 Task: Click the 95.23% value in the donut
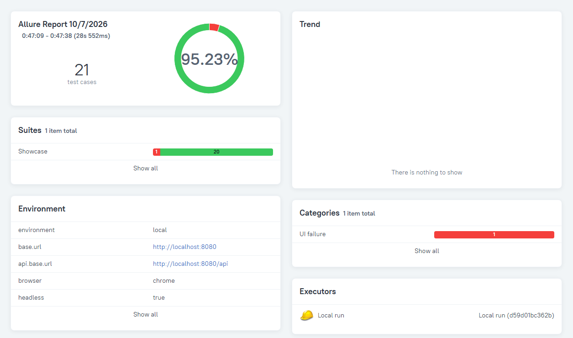(x=210, y=59)
